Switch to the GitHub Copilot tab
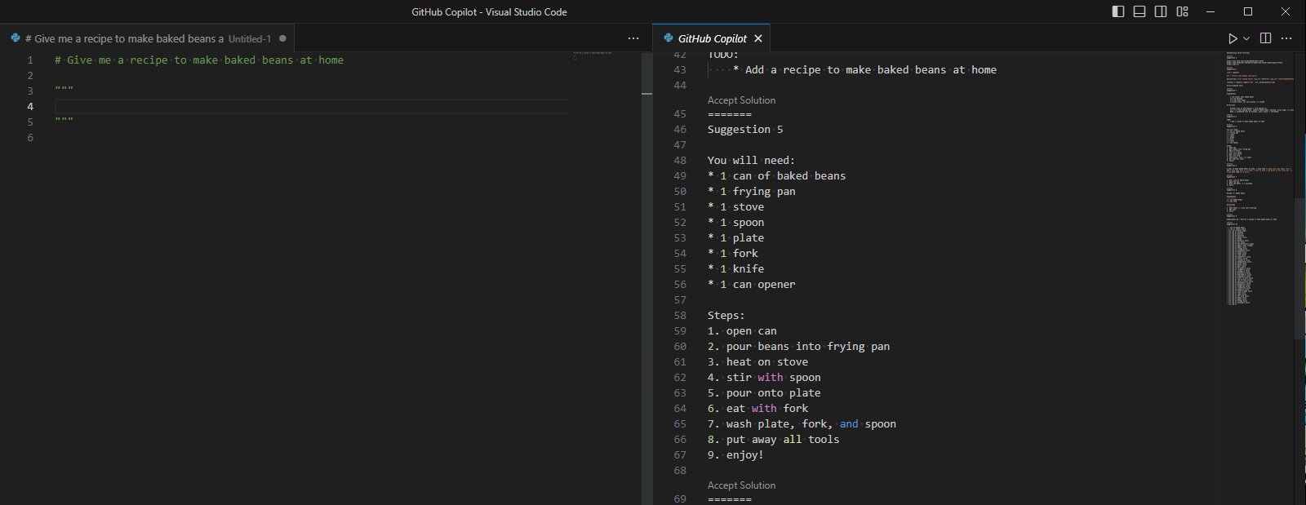The width and height of the screenshot is (1306, 505). pos(712,38)
